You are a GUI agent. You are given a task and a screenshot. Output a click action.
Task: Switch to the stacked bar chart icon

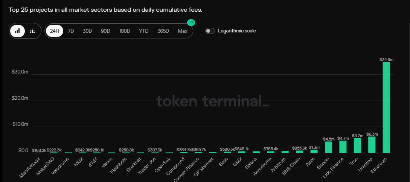click(32, 31)
